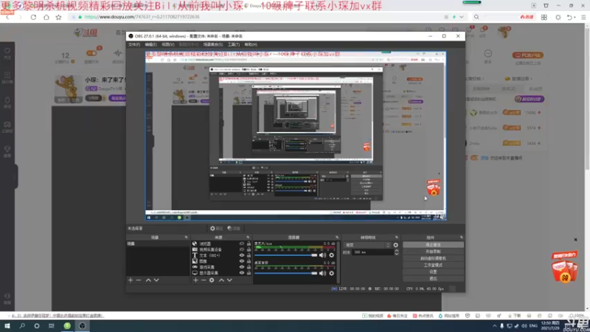Open 工具(T) menu in OBS

point(234,44)
